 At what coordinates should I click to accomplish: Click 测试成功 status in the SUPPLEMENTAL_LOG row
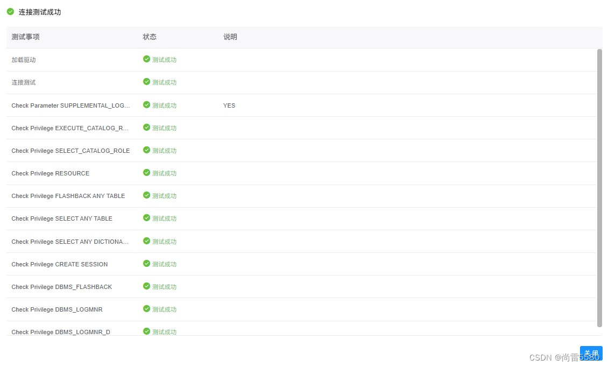(165, 105)
